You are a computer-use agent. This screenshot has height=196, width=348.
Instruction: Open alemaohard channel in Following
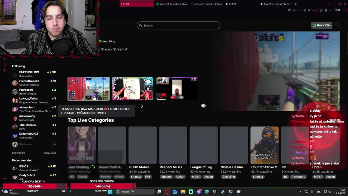pyautogui.click(x=34, y=109)
